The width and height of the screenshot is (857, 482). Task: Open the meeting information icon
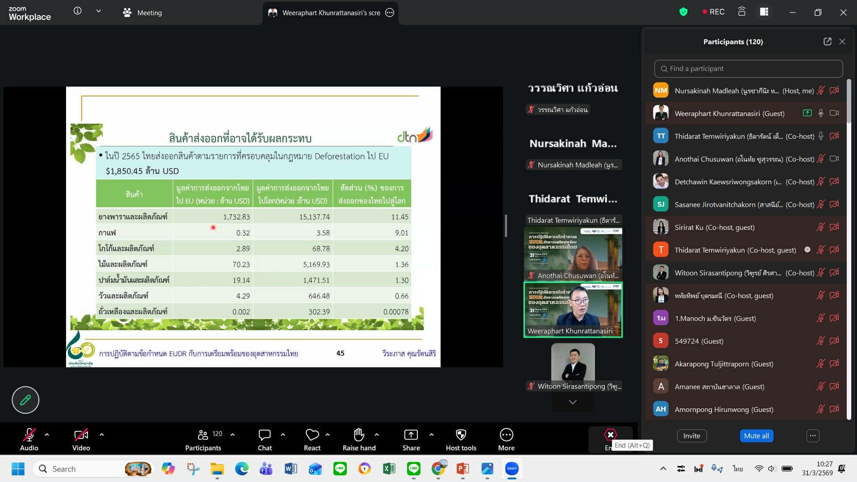click(78, 11)
